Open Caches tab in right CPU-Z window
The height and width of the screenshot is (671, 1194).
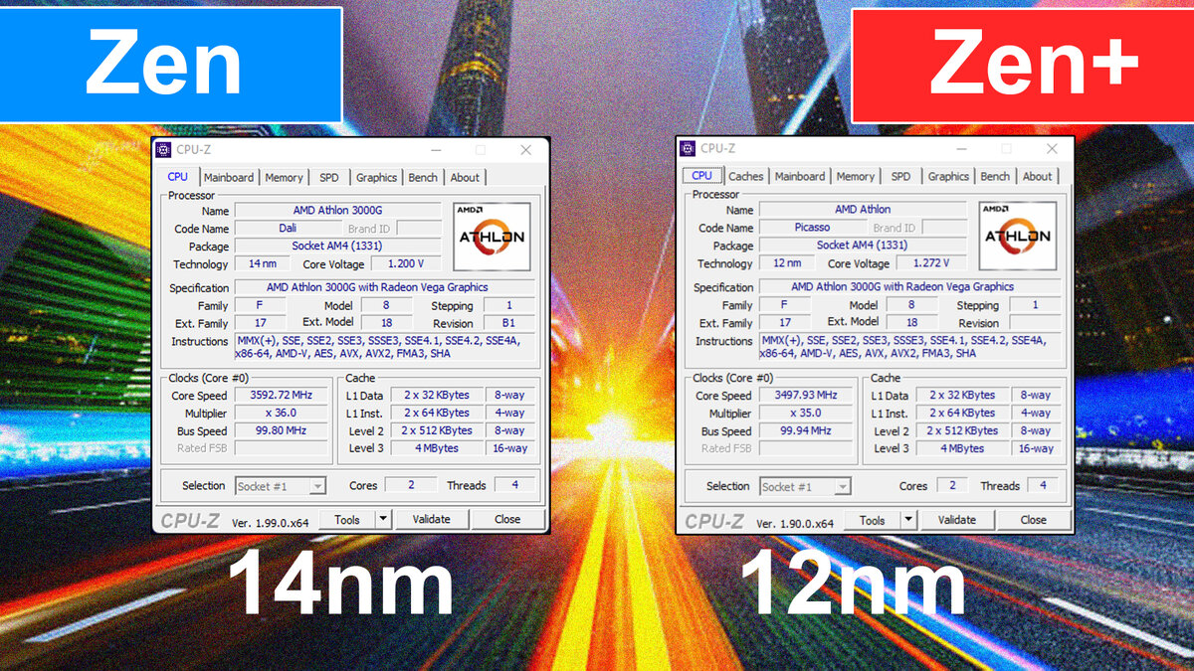pyautogui.click(x=746, y=177)
